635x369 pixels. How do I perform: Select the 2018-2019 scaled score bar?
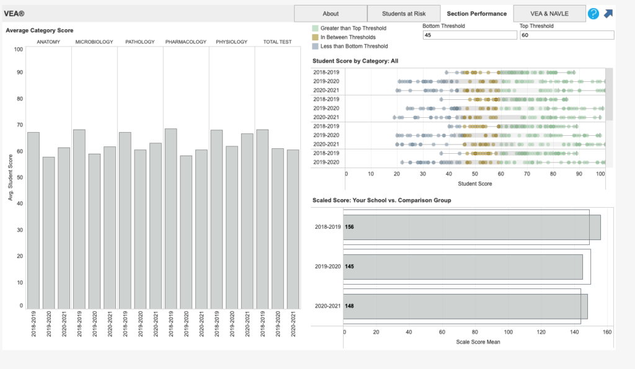pyautogui.click(x=471, y=227)
